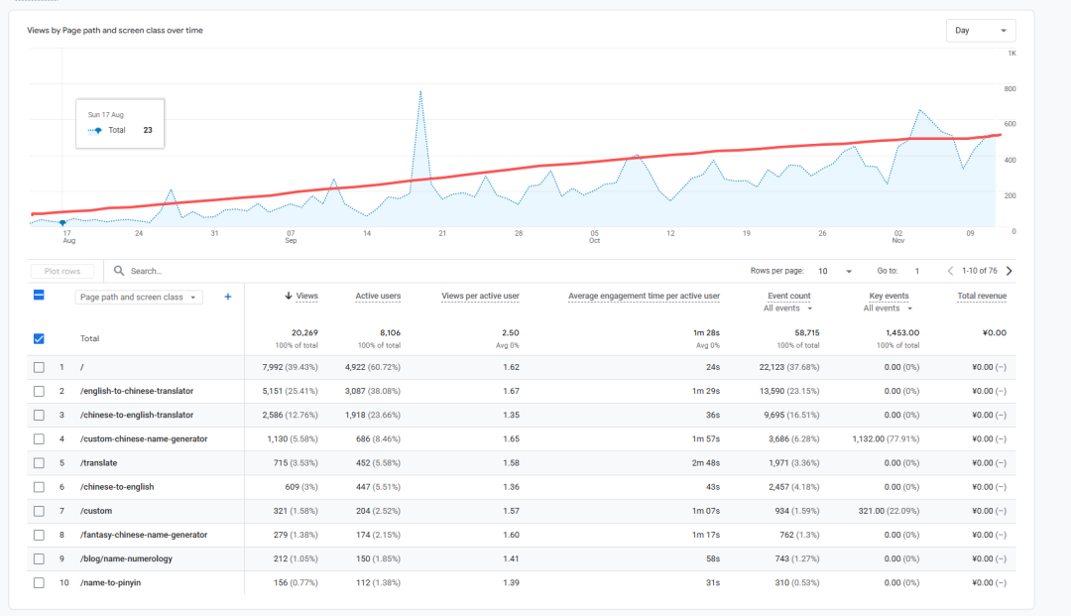Click the Total revenue column header
Image resolution: width=1071 pixels, height=616 pixels.
(982, 296)
